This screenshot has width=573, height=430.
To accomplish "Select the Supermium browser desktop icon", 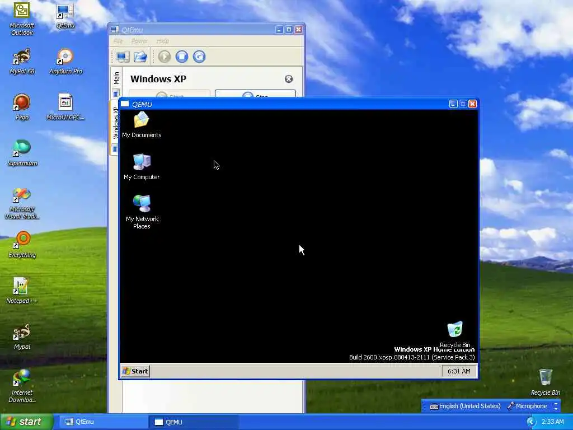I will 22,153.
